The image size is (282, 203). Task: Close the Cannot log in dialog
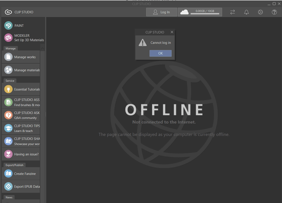tap(172, 32)
